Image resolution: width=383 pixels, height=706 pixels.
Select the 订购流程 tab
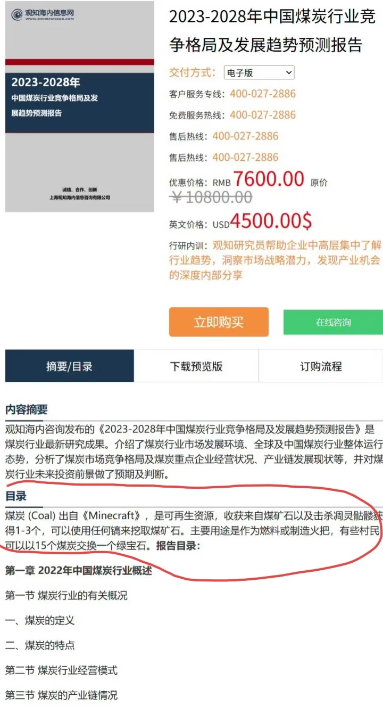coord(321,366)
